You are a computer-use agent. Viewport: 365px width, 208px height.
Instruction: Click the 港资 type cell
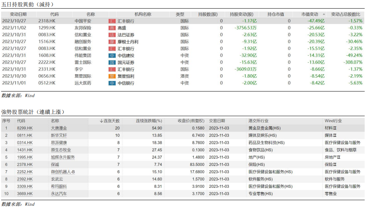pos(185,76)
